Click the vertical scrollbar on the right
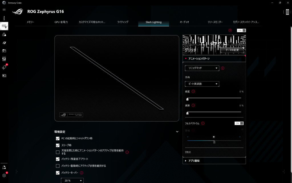Image resolution: width=292 pixels, height=183 pixels. (291, 99)
